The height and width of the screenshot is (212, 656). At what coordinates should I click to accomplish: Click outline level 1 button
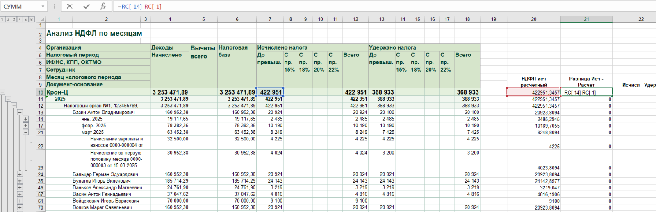pos(2,19)
